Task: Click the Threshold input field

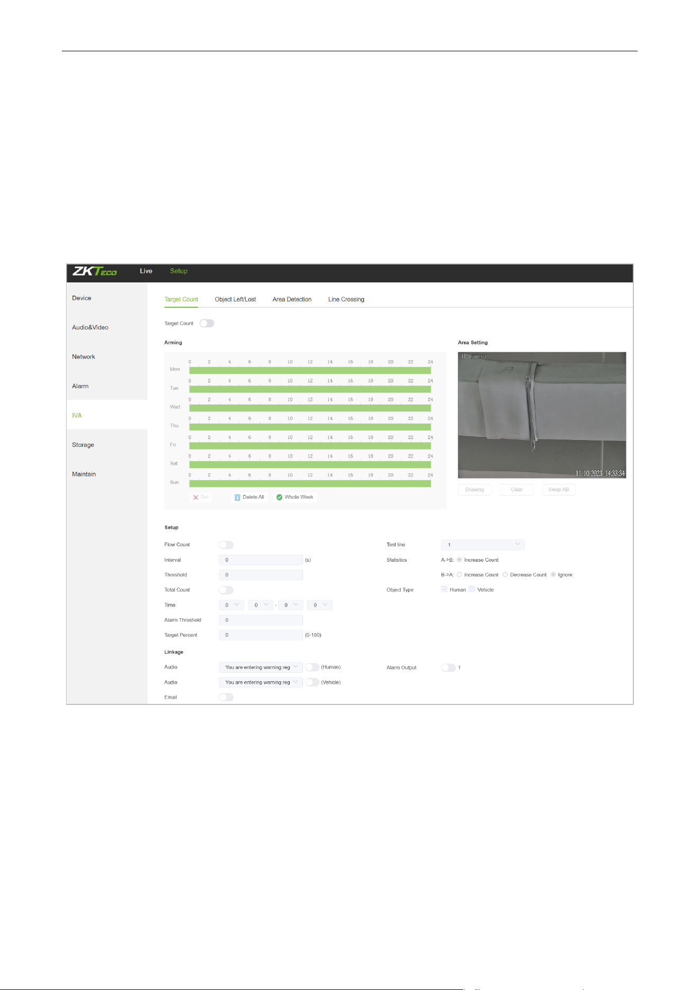Action: (x=261, y=575)
